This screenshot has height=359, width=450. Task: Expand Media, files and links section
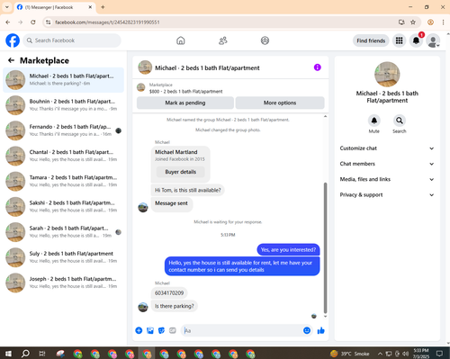coord(387,179)
